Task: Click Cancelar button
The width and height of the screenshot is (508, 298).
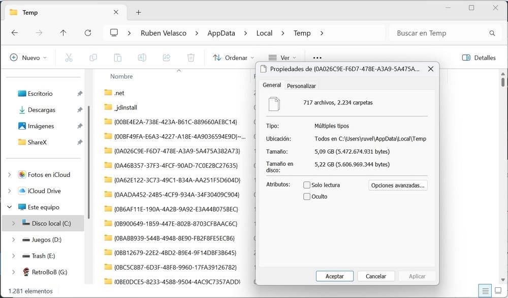Action: [376, 276]
